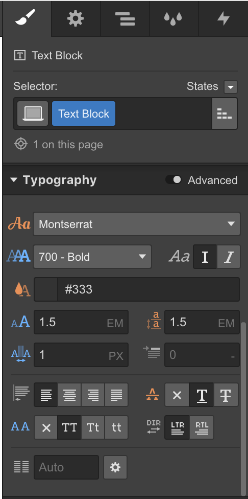This screenshot has width=248, height=499.
Task: Enable italic font style
Action: pos(229,257)
